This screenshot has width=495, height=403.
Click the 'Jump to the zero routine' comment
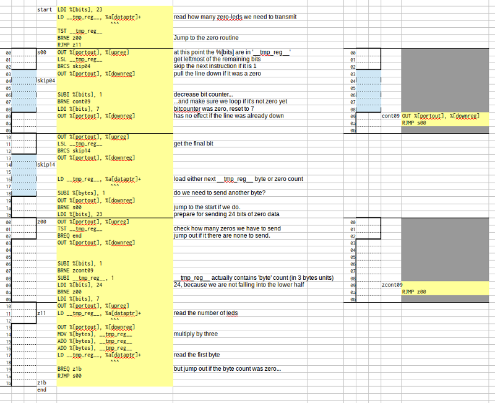[x=206, y=38]
